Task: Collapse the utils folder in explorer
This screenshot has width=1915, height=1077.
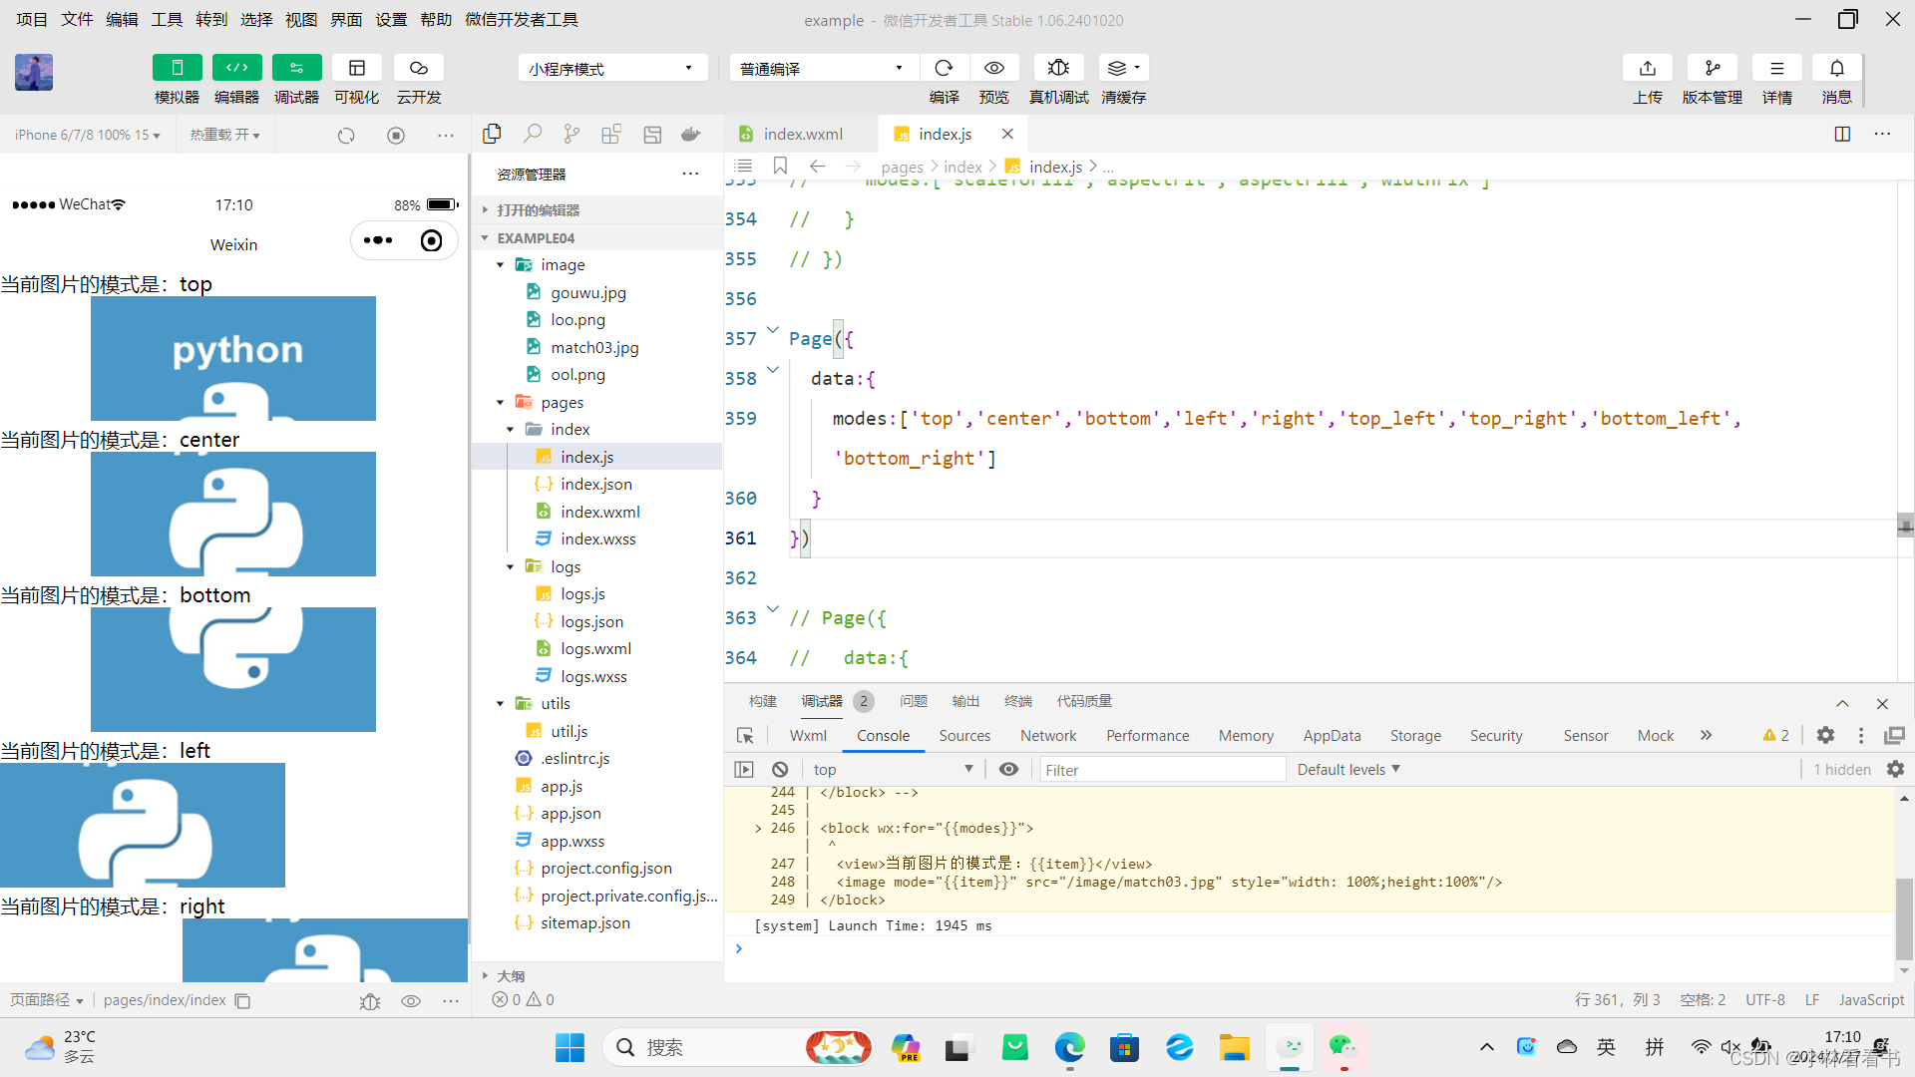Action: (501, 703)
